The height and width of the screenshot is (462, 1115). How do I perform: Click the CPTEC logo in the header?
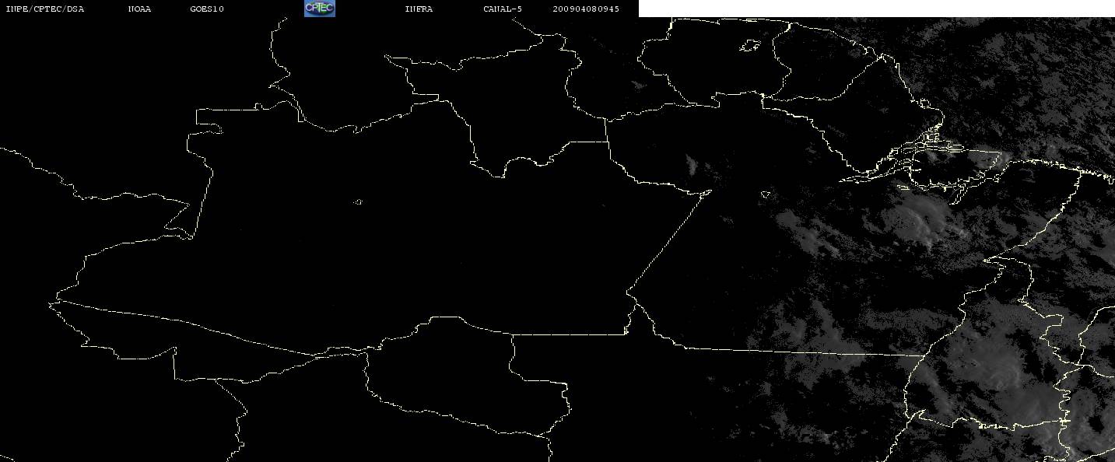pyautogui.click(x=319, y=9)
